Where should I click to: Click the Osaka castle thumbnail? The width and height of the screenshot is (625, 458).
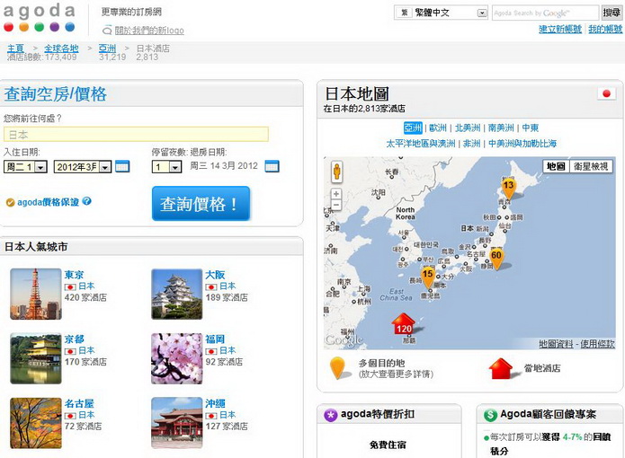coord(176,294)
